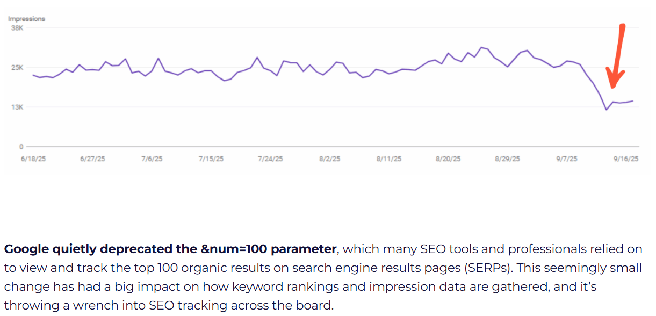The height and width of the screenshot is (316, 656).
Task: Click the 13K y-axis label
Action: [18, 107]
